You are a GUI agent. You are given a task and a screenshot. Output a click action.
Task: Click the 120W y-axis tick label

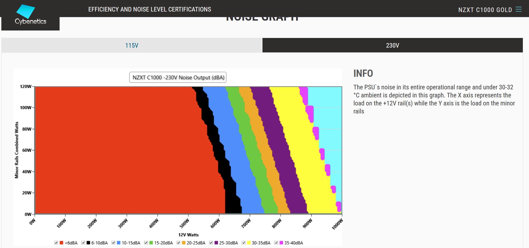point(26,86)
